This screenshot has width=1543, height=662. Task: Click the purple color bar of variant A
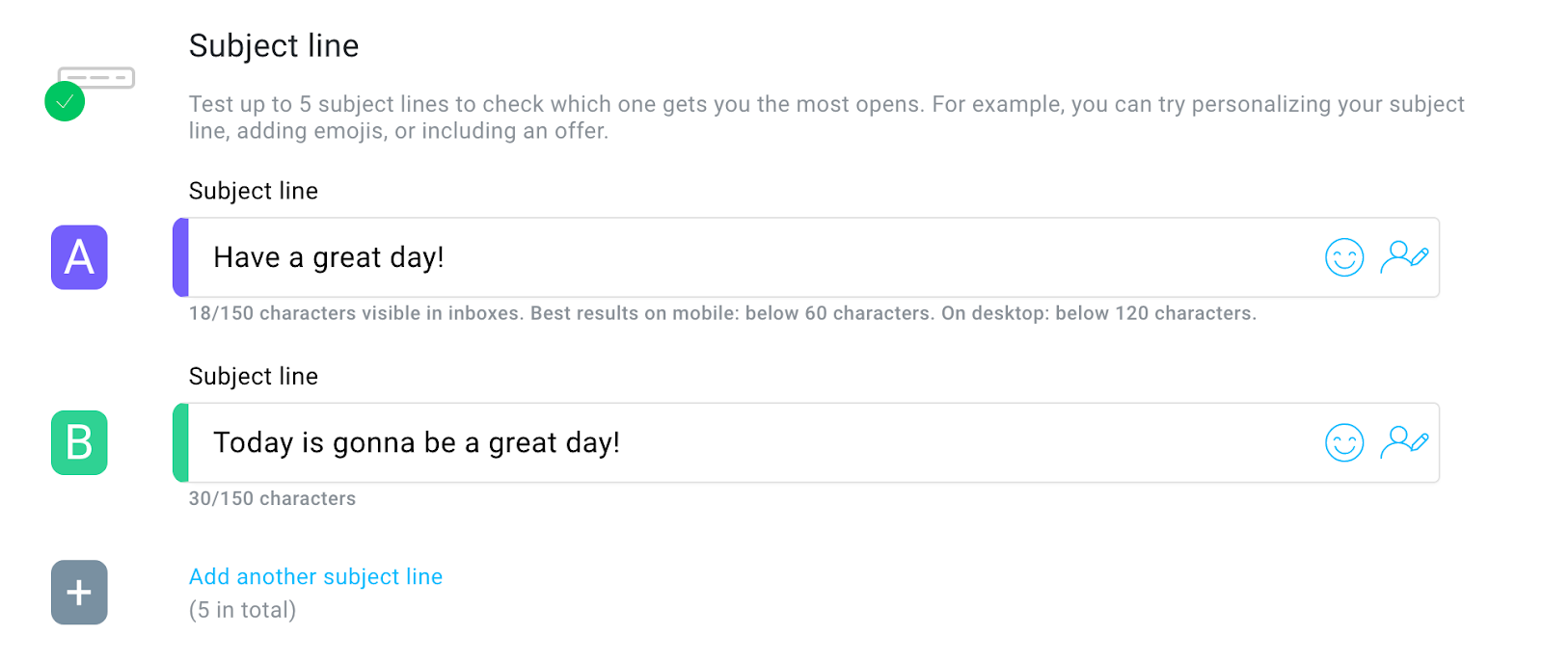tap(180, 257)
